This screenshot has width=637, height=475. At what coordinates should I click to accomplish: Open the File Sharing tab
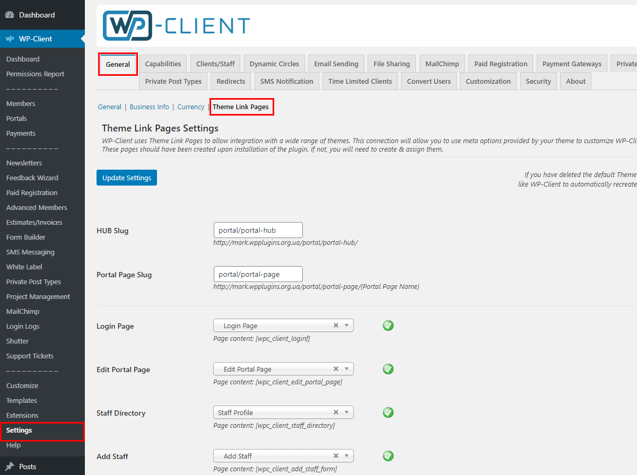[391, 64]
